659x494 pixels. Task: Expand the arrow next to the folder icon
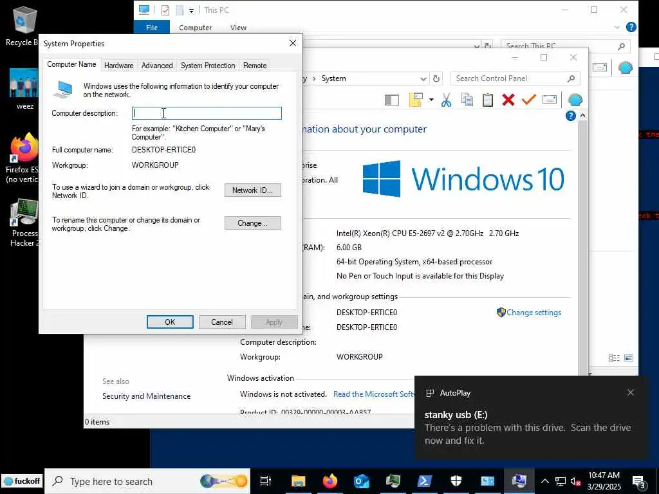pyautogui.click(x=431, y=100)
